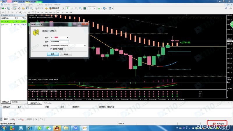Switch chart to M1 timeframe

(x=38, y=12)
